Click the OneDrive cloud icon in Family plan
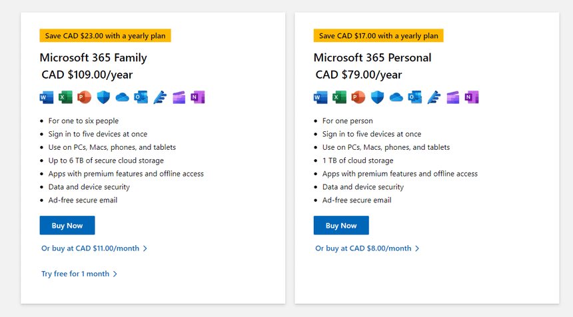The height and width of the screenshot is (317, 573). (x=122, y=97)
